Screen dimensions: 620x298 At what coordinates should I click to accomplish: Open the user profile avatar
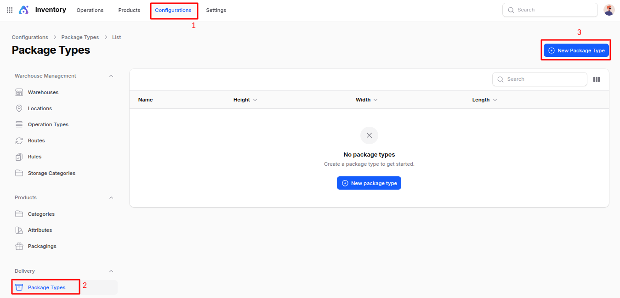(609, 10)
